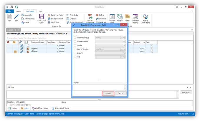Click the red X column header
Viewport: 200px width, 121px height.
(8, 42)
